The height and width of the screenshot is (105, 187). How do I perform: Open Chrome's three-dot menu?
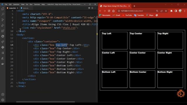pos(185,11)
